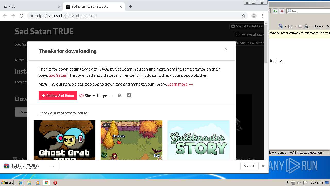Click the IE Print icon
Image resolution: width=330 pixels, height=186 pixels.
306,26
